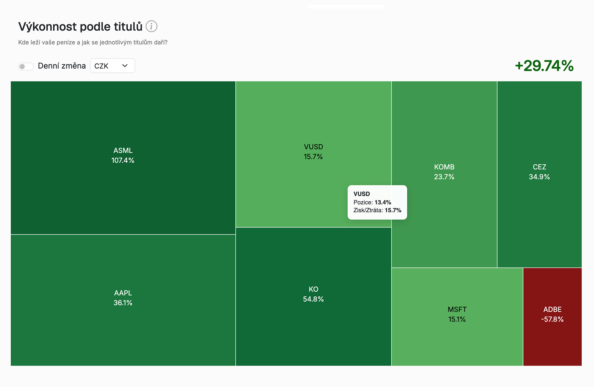
Task: Open the CZK currency dropdown
Action: click(113, 66)
